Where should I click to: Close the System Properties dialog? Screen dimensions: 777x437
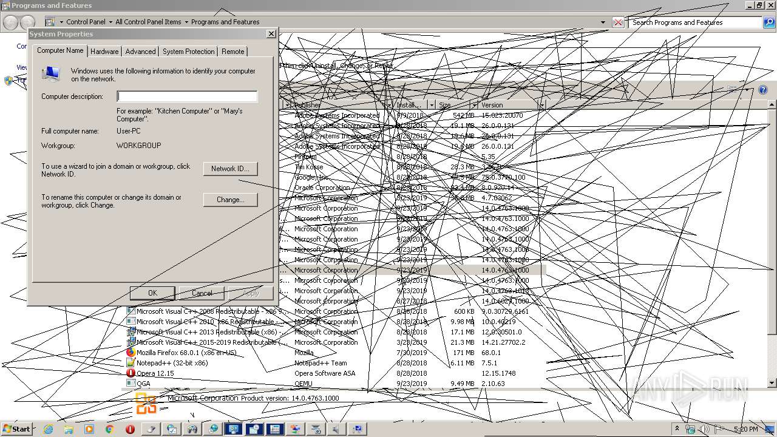tap(271, 34)
